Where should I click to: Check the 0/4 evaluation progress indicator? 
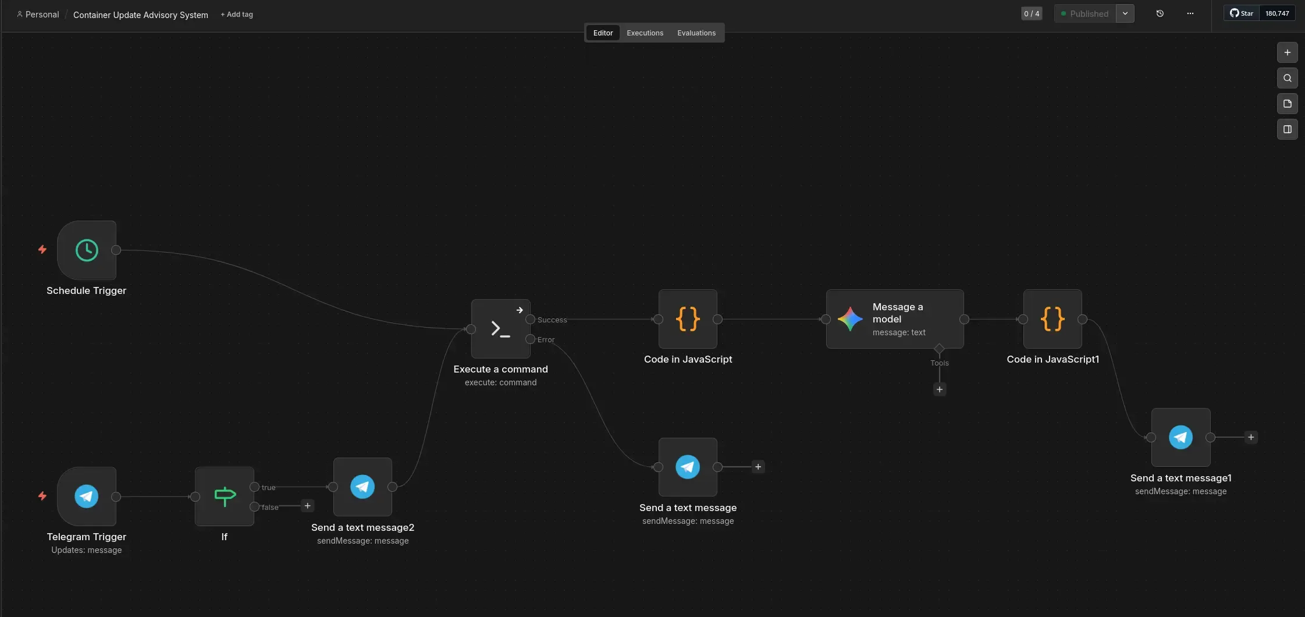pyautogui.click(x=1032, y=13)
